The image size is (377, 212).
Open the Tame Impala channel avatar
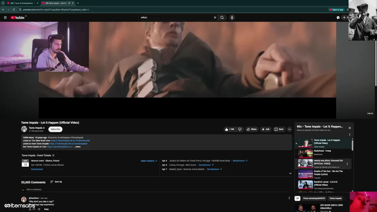[24, 129]
